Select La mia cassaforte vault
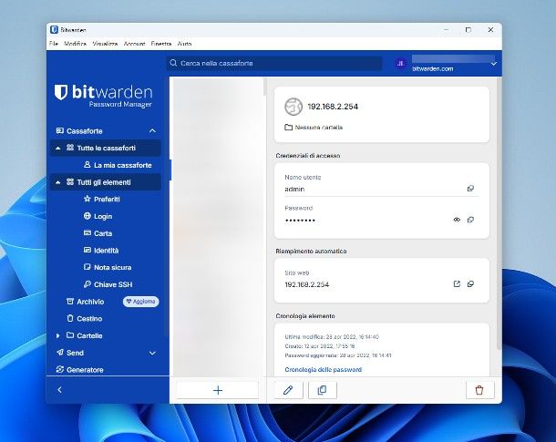 point(118,165)
